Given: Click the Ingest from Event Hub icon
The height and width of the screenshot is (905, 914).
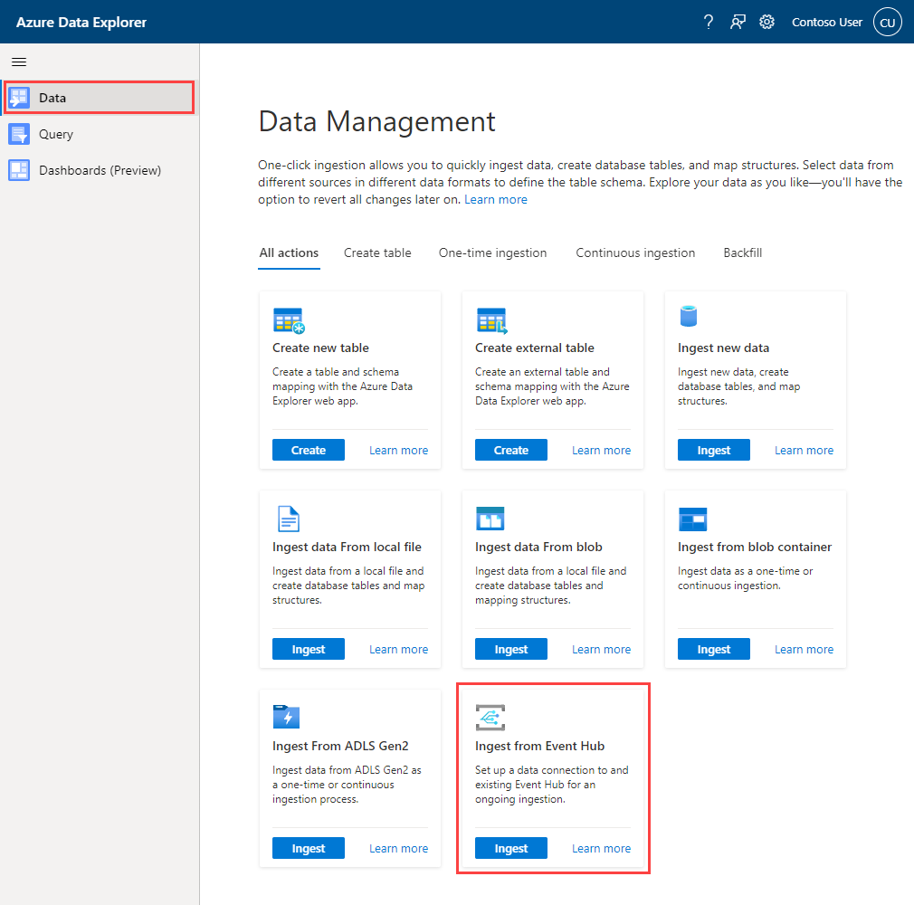Looking at the screenshot, I should pyautogui.click(x=490, y=717).
